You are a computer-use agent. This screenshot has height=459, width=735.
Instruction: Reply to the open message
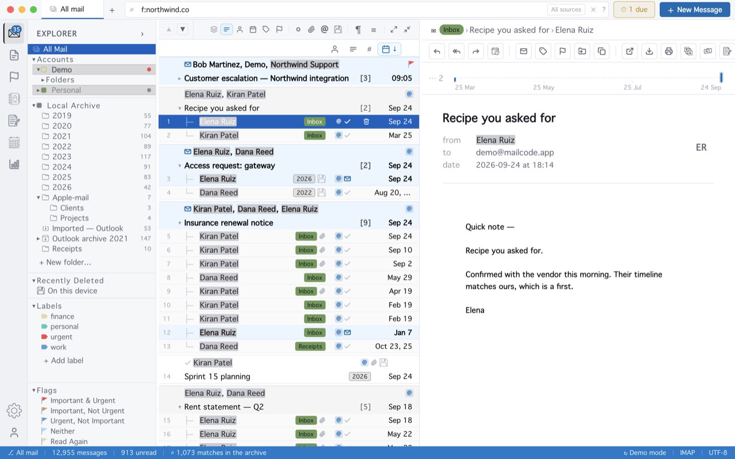(437, 51)
